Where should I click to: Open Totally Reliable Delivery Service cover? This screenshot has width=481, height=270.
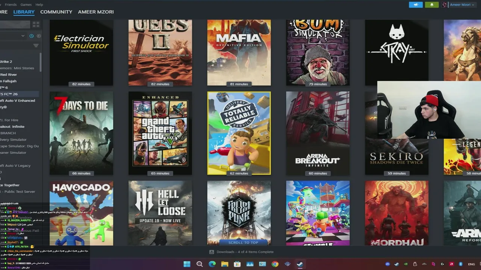pos(239,133)
